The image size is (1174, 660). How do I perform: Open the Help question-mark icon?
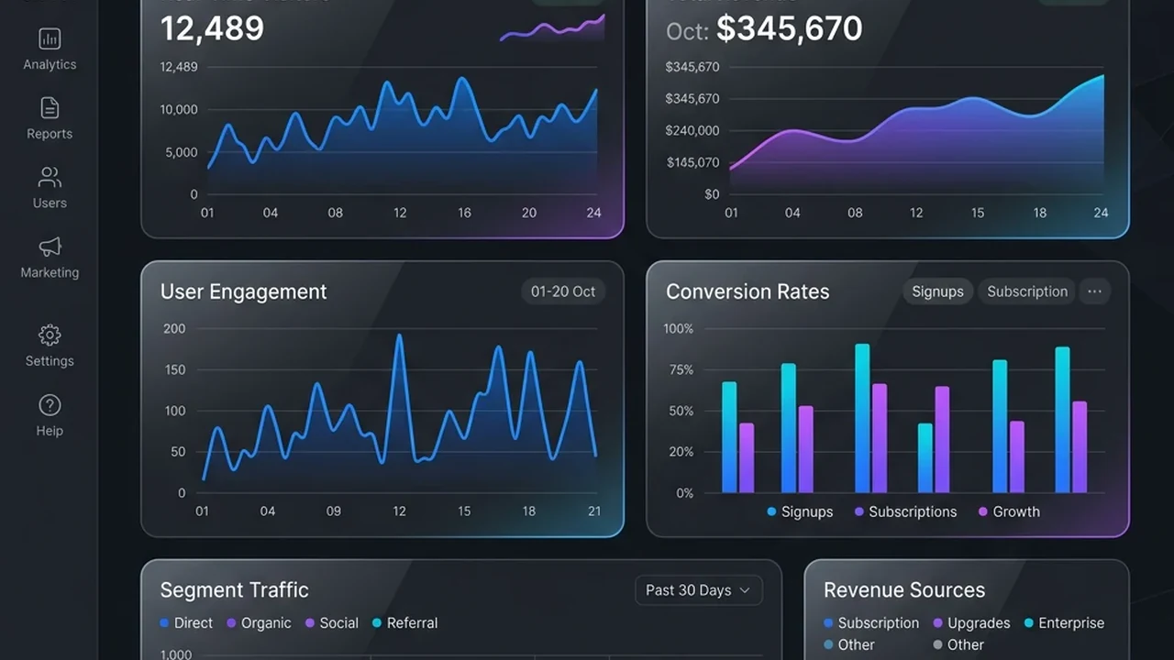tap(50, 404)
